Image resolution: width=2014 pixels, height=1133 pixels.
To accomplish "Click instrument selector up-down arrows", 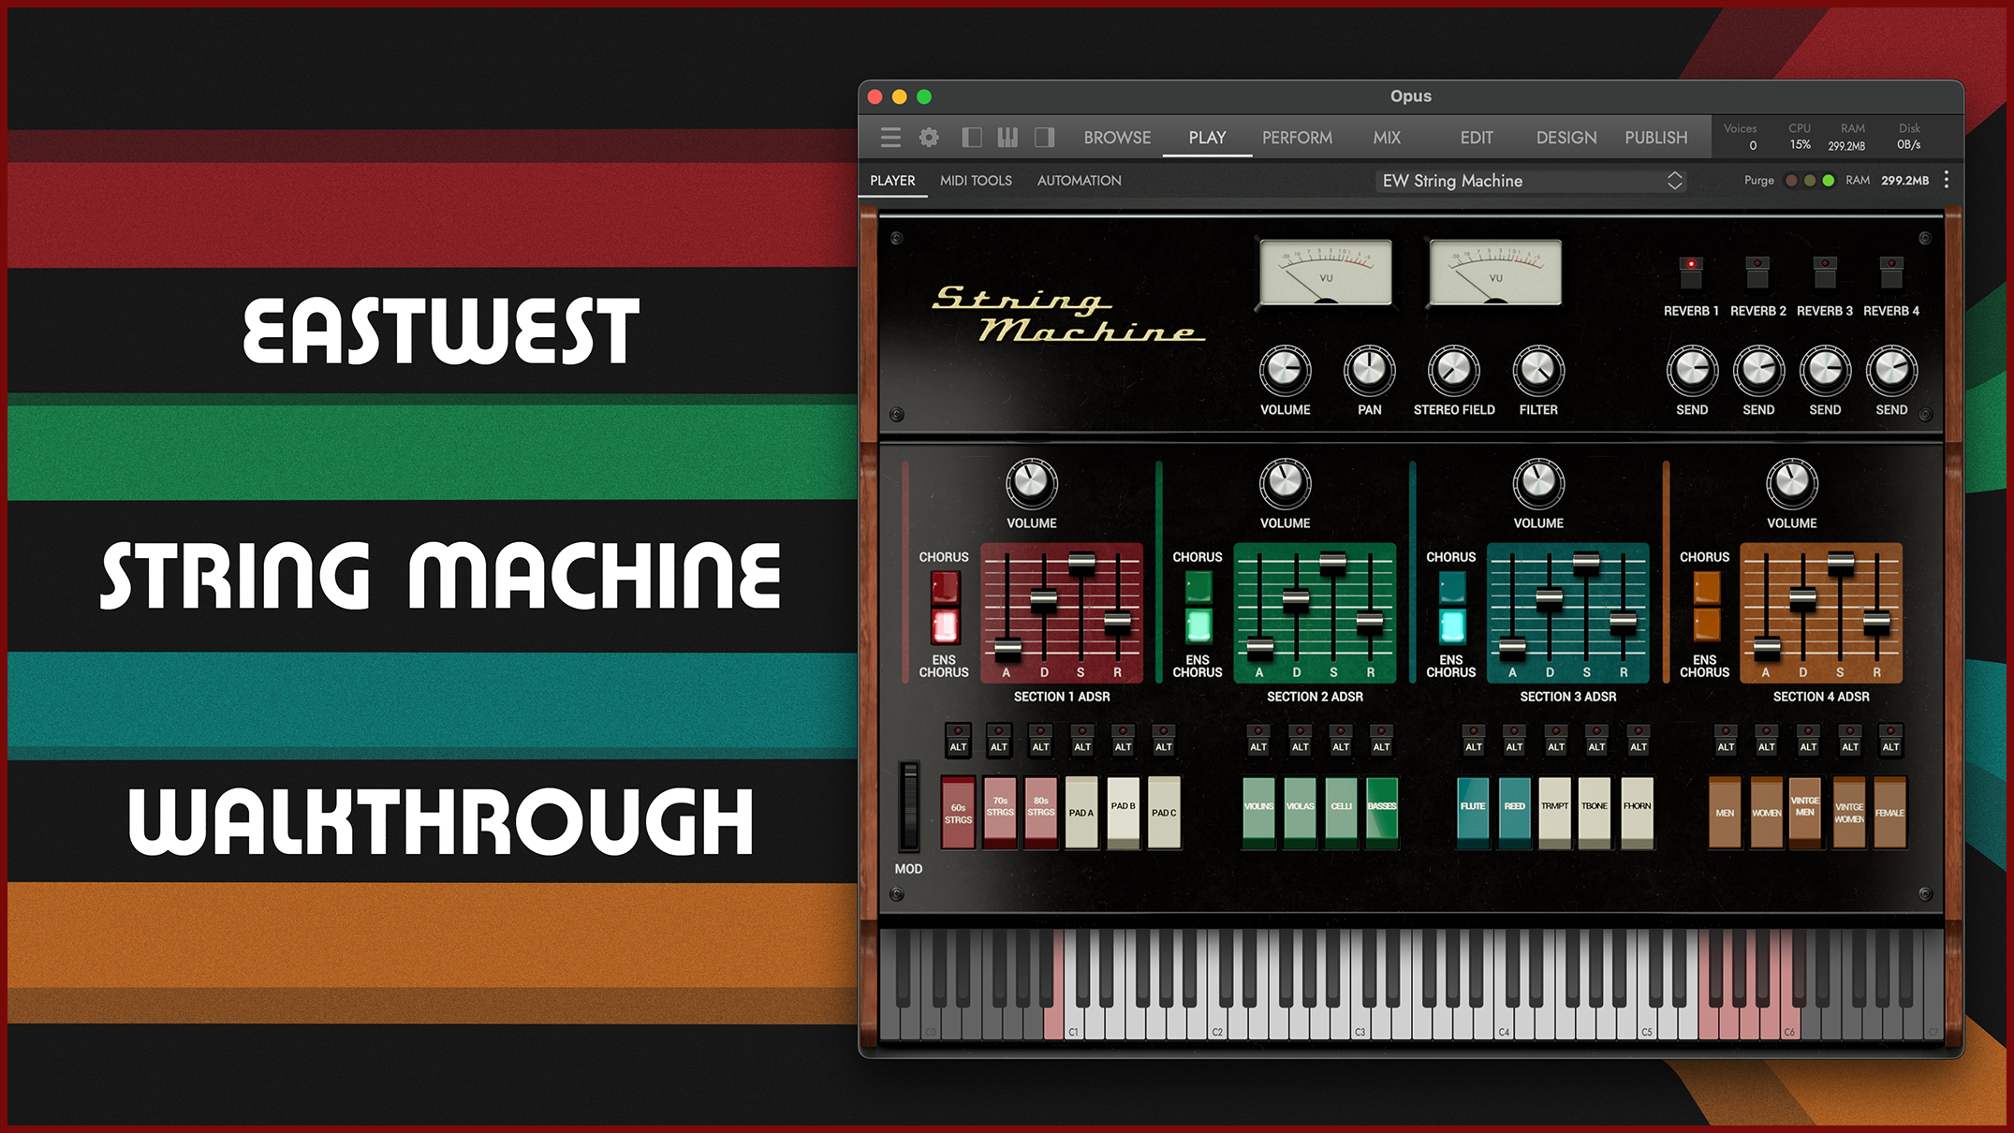I will [1675, 181].
